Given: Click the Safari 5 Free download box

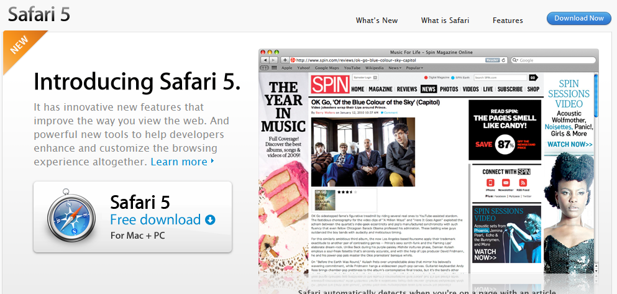Looking at the screenshot, I should coord(132,217).
